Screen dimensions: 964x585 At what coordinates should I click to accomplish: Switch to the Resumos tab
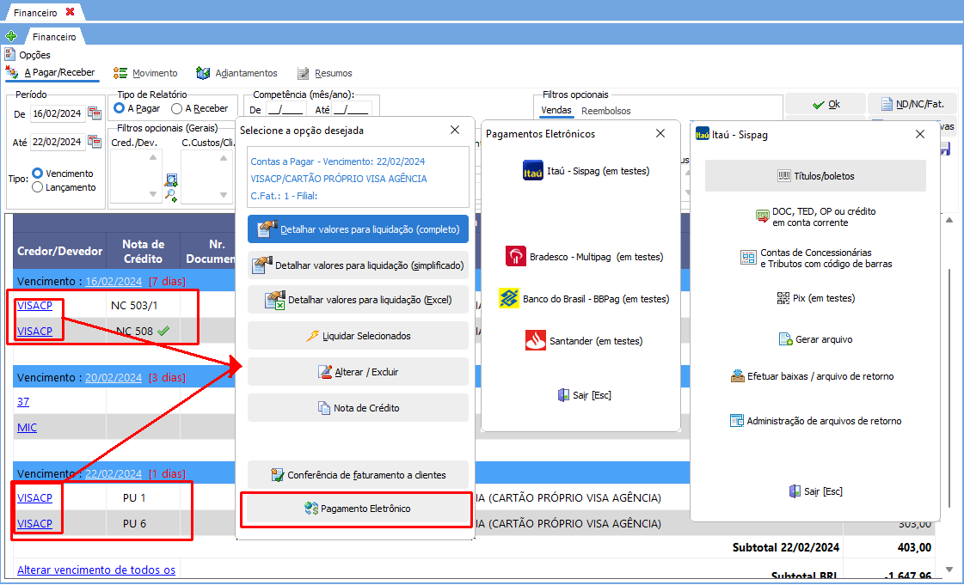(x=325, y=73)
